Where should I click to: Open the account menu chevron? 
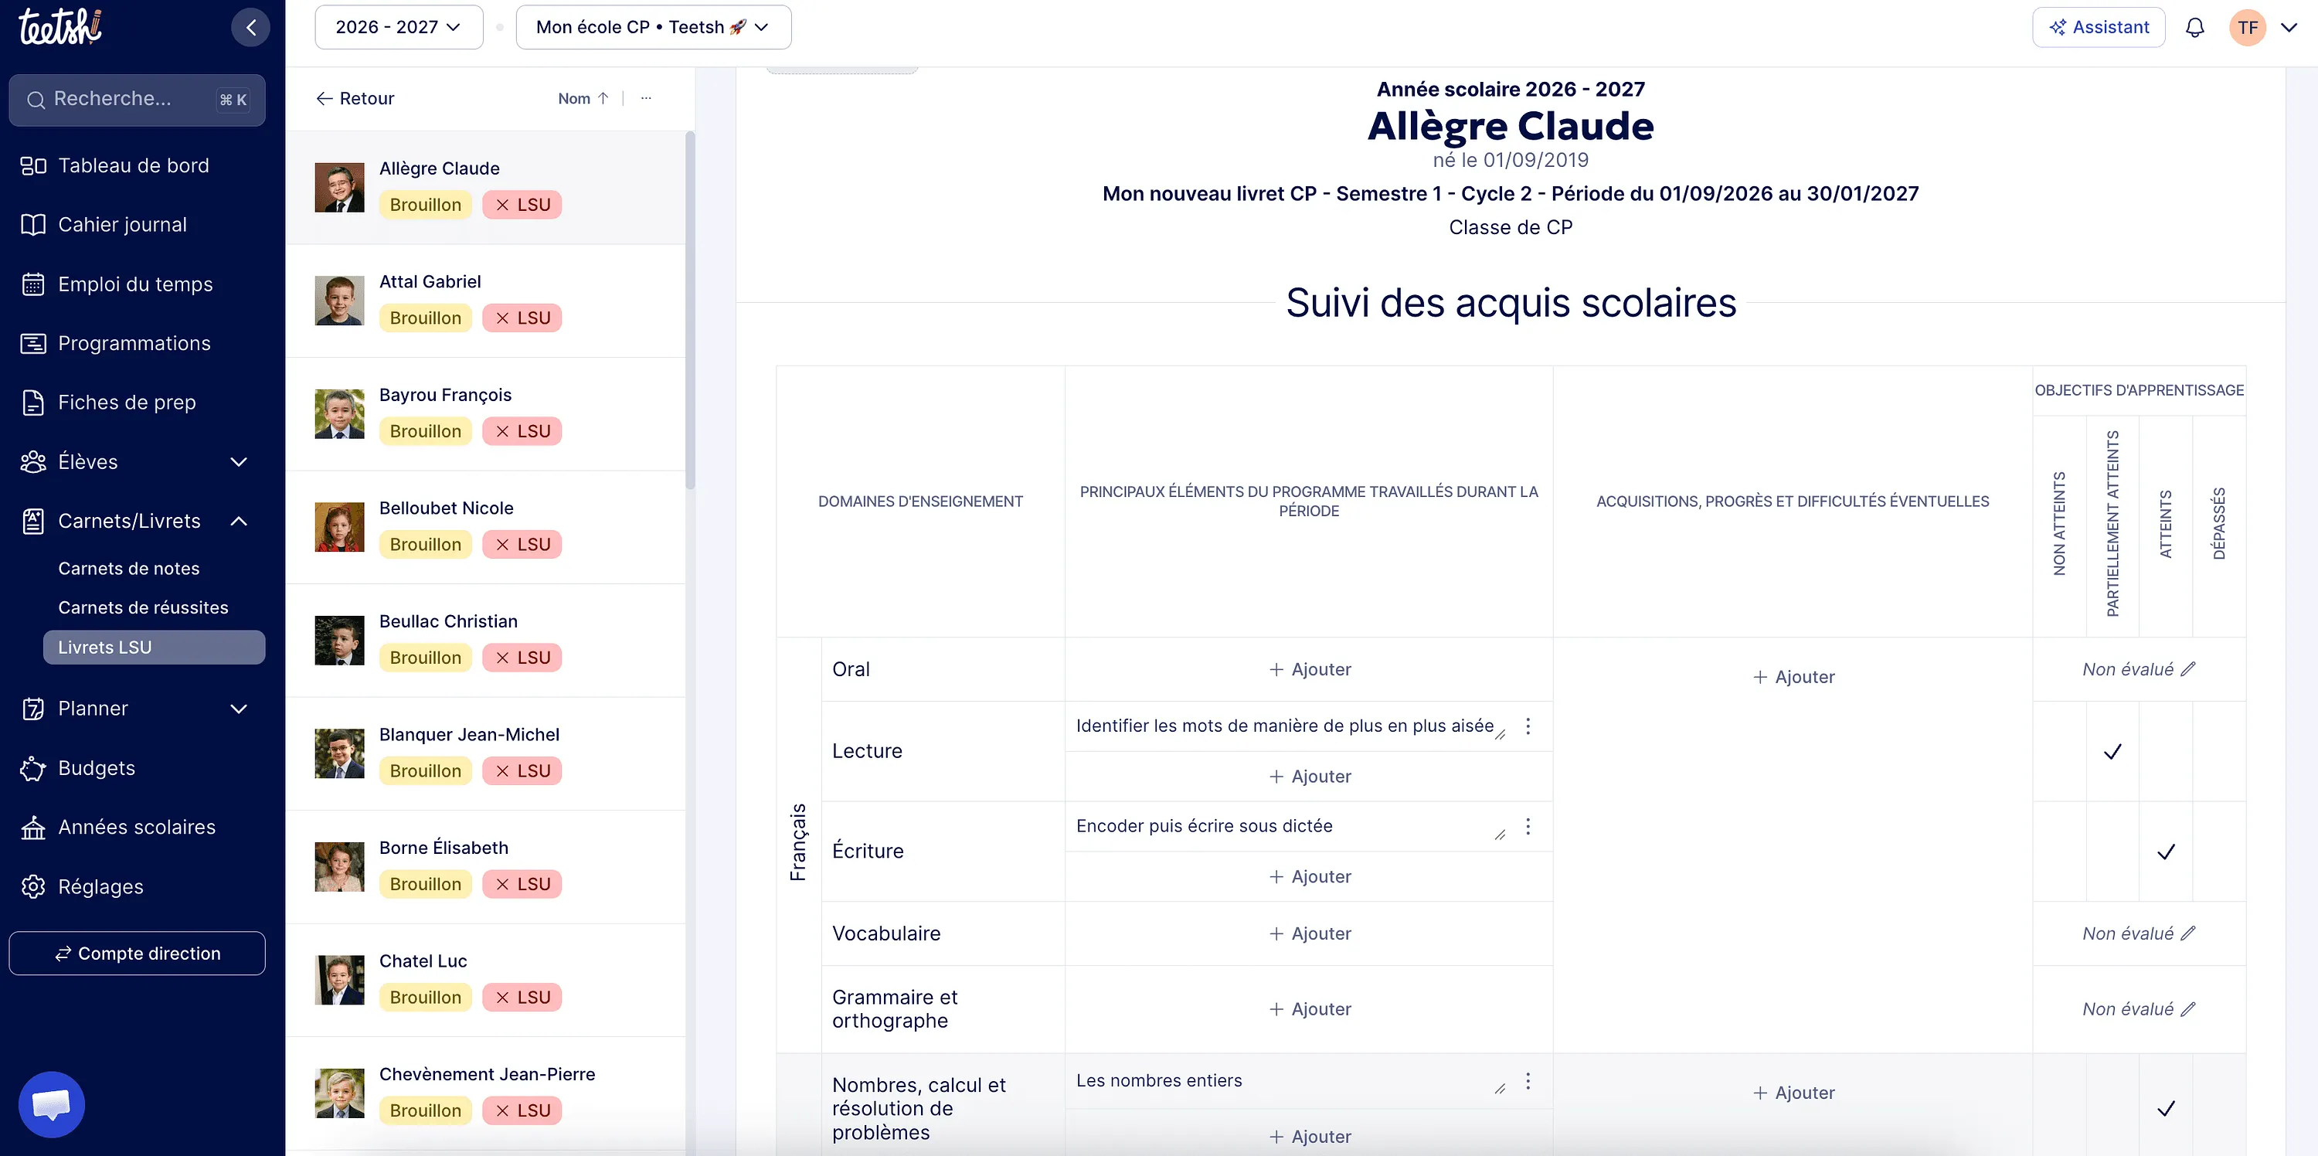(x=2289, y=27)
